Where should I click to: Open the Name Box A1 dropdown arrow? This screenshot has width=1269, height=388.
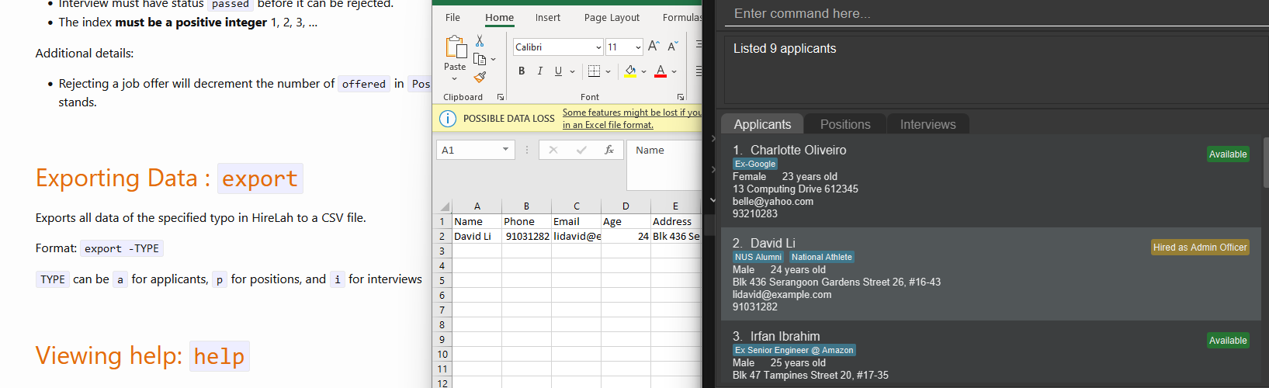(506, 150)
